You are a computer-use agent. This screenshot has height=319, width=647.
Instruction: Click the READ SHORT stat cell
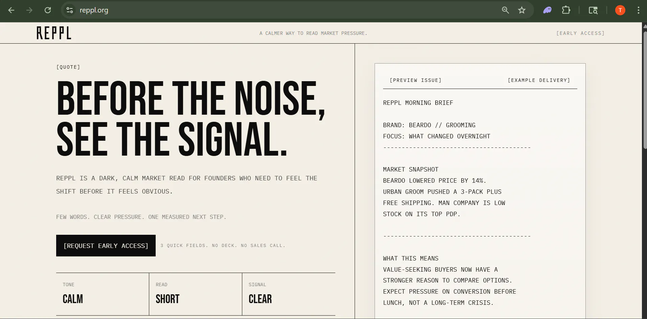click(x=196, y=294)
